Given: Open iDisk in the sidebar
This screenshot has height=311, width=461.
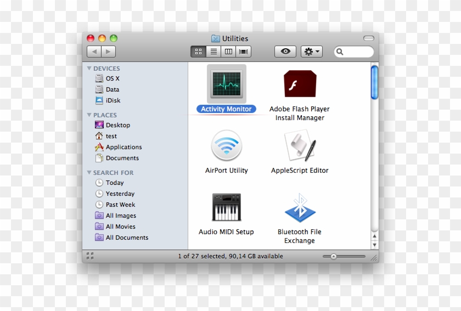Looking at the screenshot, I should tap(108, 100).
